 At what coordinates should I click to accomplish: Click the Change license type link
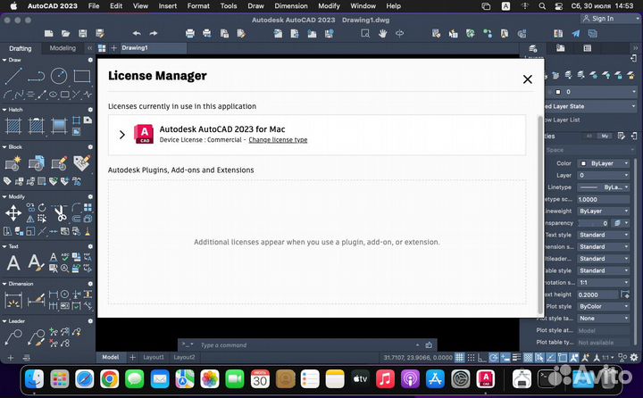[x=278, y=140]
